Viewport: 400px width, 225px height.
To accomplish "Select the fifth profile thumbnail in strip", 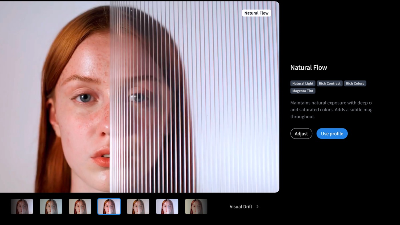I will (138, 206).
